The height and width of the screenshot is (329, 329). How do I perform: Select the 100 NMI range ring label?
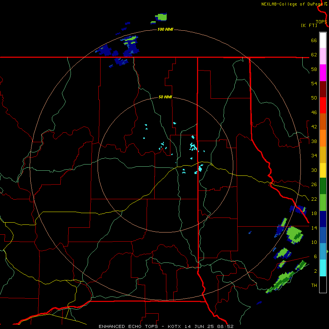pos(165,29)
